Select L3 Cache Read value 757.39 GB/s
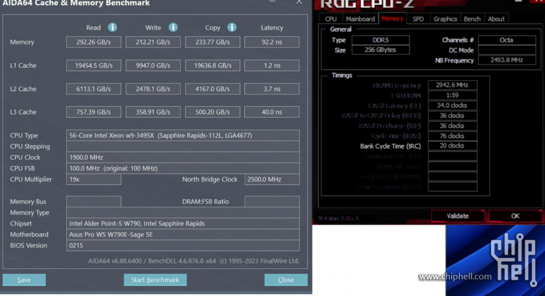The image size is (545, 296). pos(93,112)
